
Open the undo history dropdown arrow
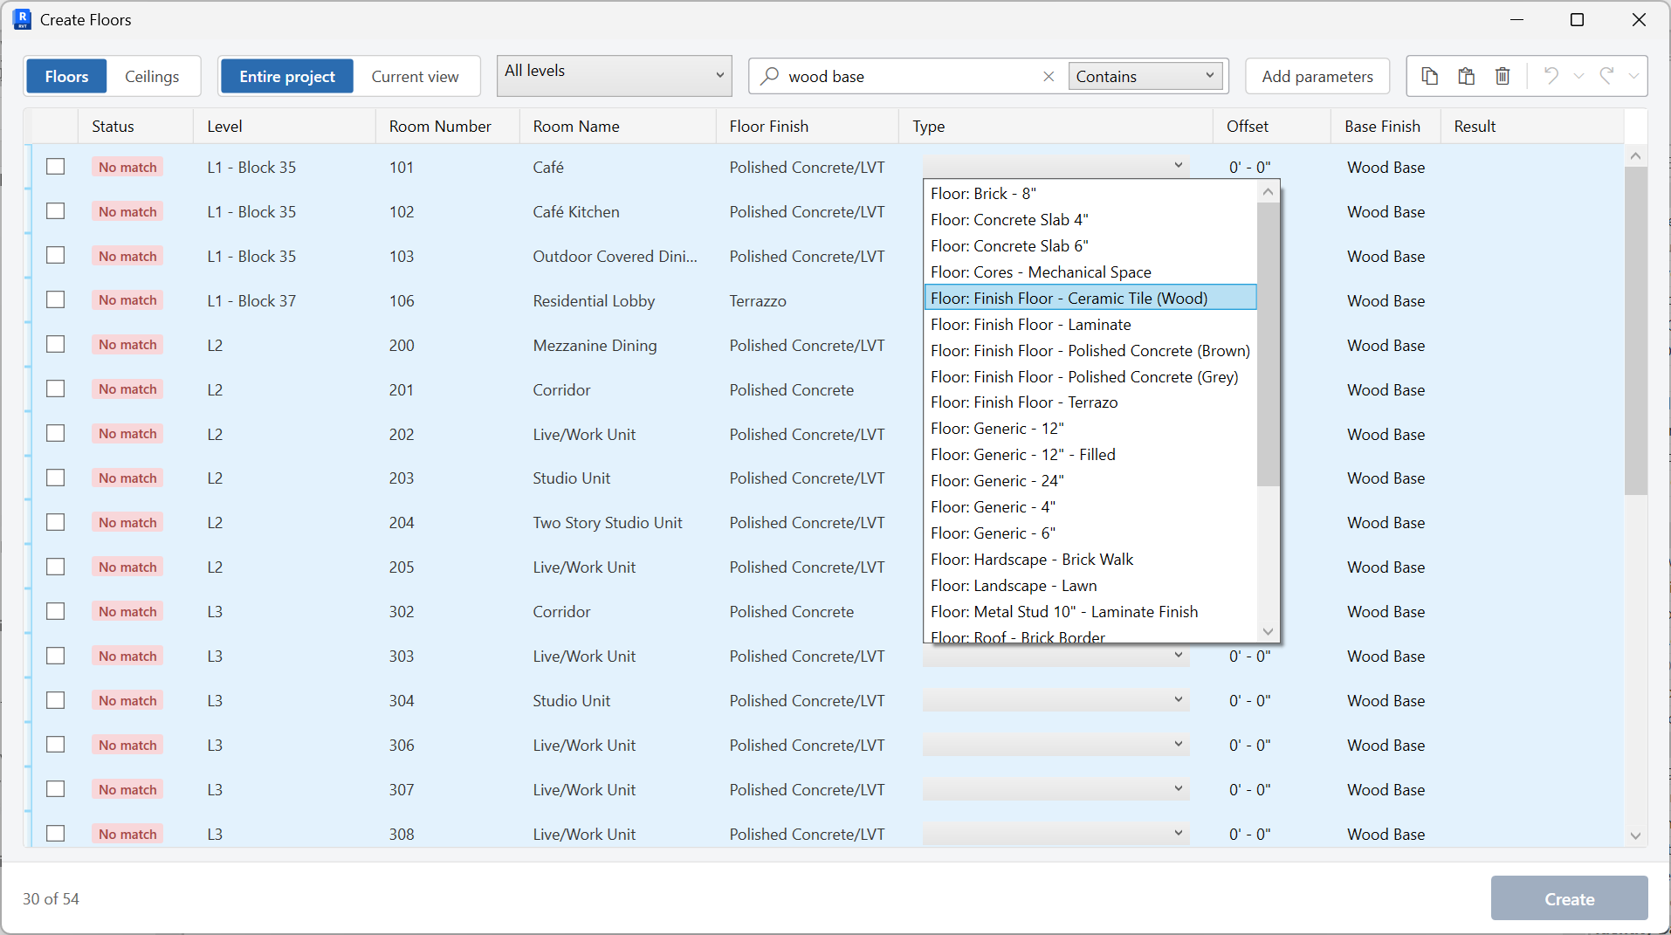pos(1578,76)
